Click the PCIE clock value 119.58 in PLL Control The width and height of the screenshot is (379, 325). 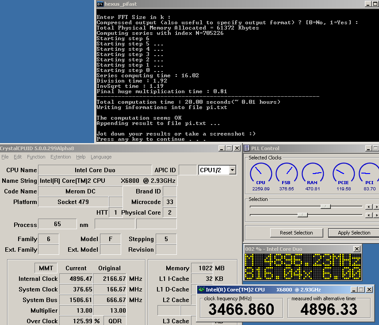coord(344,189)
